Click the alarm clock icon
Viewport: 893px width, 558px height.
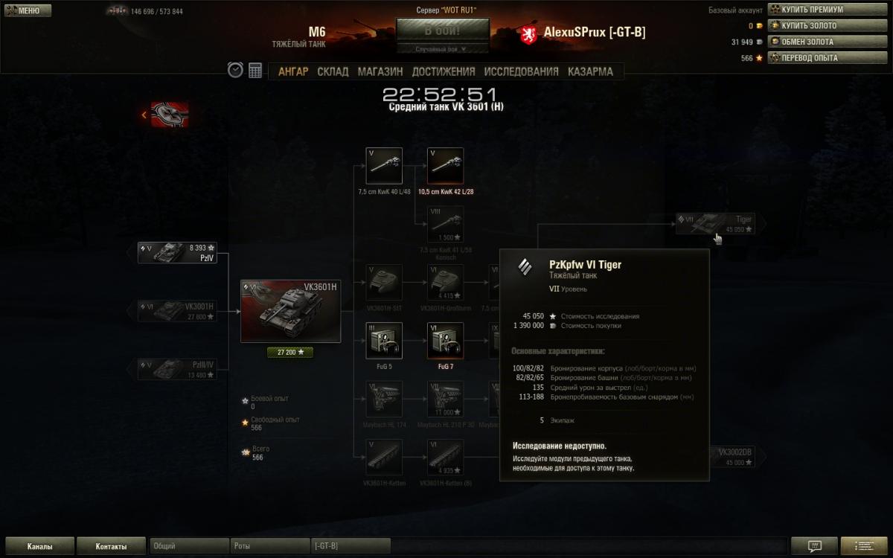coord(235,70)
